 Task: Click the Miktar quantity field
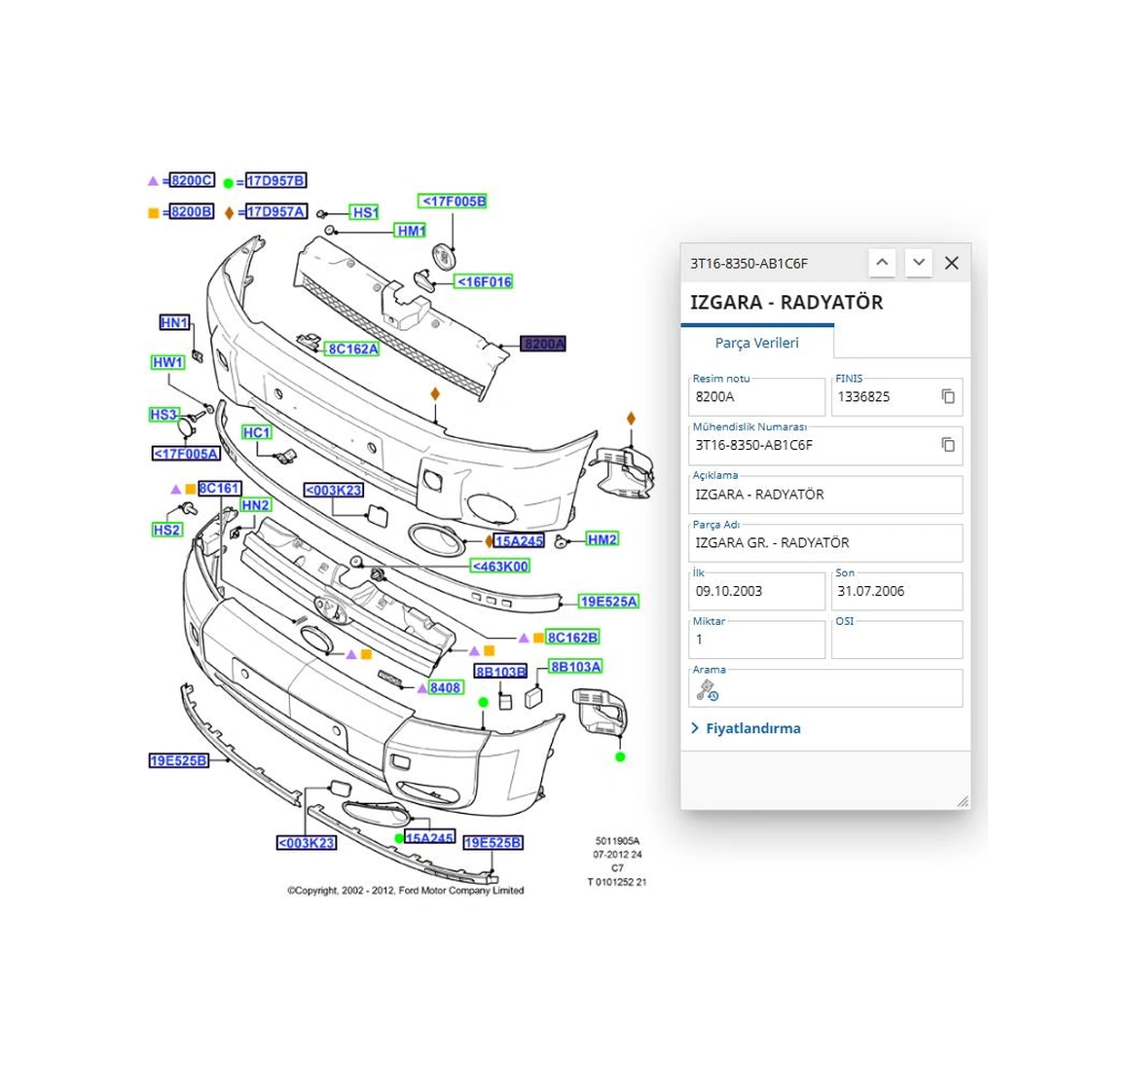(x=756, y=640)
